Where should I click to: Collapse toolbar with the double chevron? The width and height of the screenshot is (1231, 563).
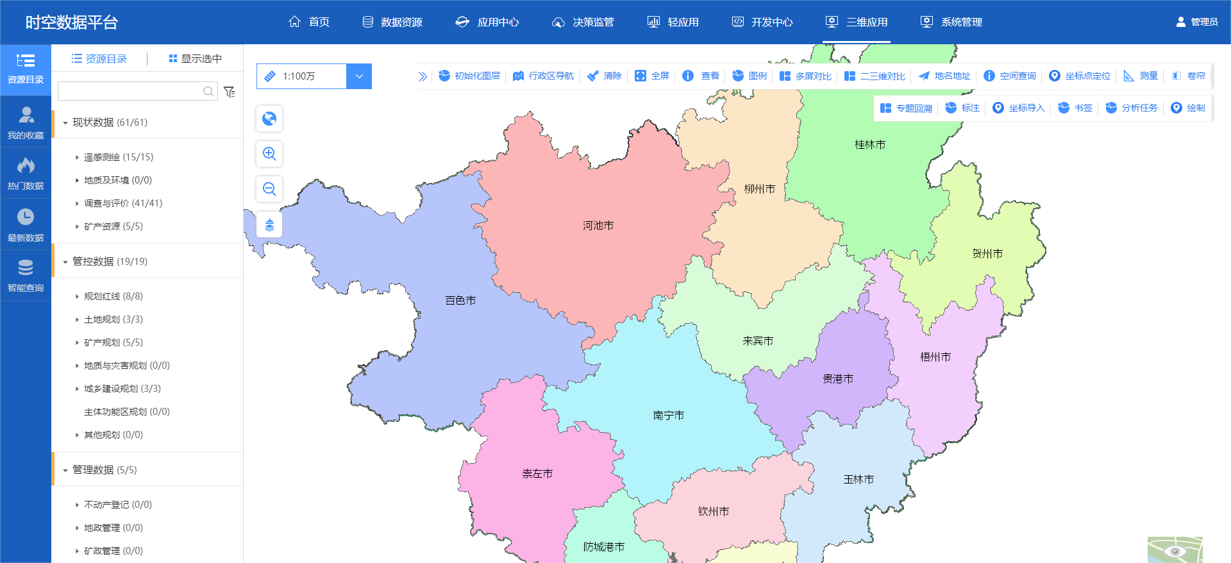423,76
